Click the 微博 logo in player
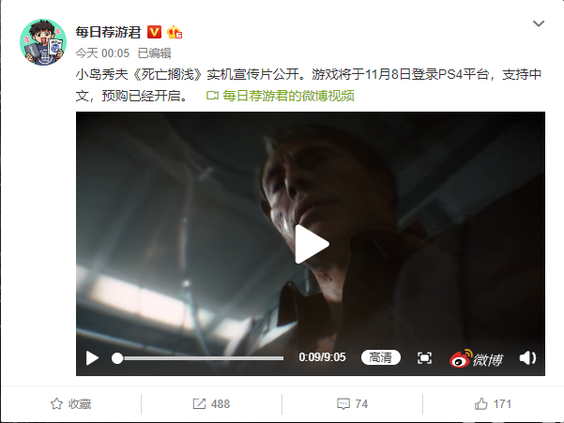564x423 pixels. [476, 358]
